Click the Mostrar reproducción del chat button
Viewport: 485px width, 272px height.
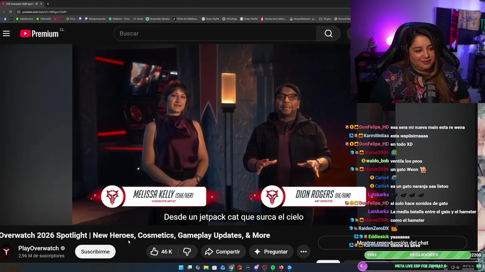pos(393,243)
